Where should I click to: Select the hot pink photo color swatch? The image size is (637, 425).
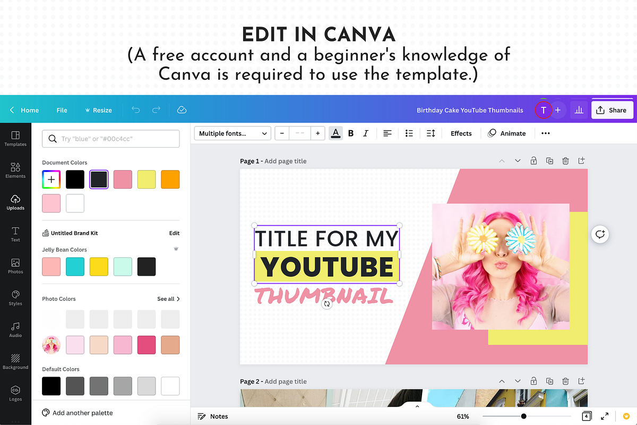point(147,345)
